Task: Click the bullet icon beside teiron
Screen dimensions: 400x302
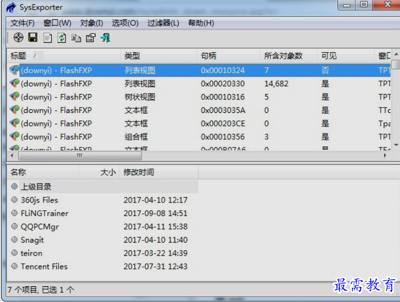Action: [x=15, y=253]
